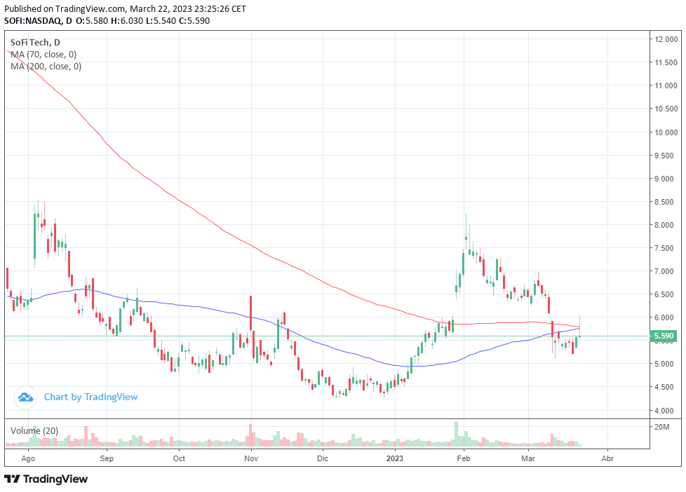Click the 'Nov' time axis label

[251, 458]
